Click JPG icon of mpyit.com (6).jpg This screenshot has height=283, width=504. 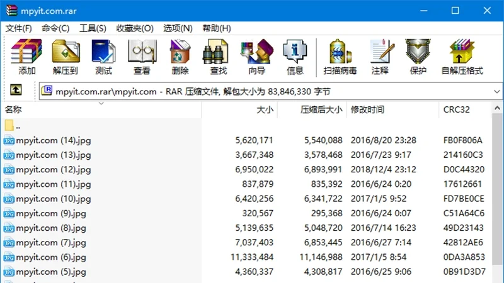pos(9,257)
